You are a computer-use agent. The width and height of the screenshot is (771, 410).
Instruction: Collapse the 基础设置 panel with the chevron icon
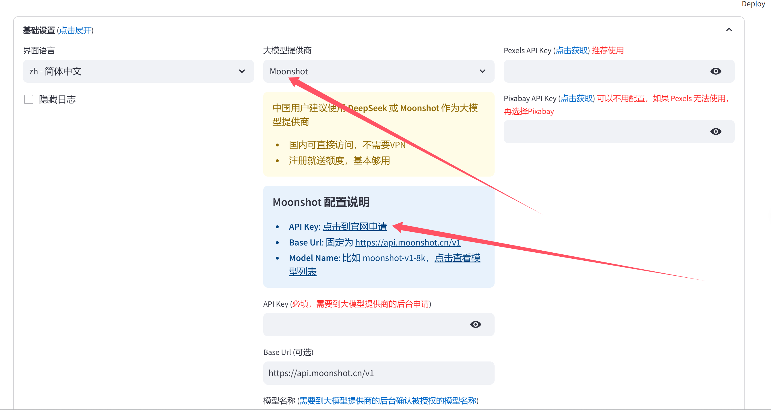pos(729,30)
